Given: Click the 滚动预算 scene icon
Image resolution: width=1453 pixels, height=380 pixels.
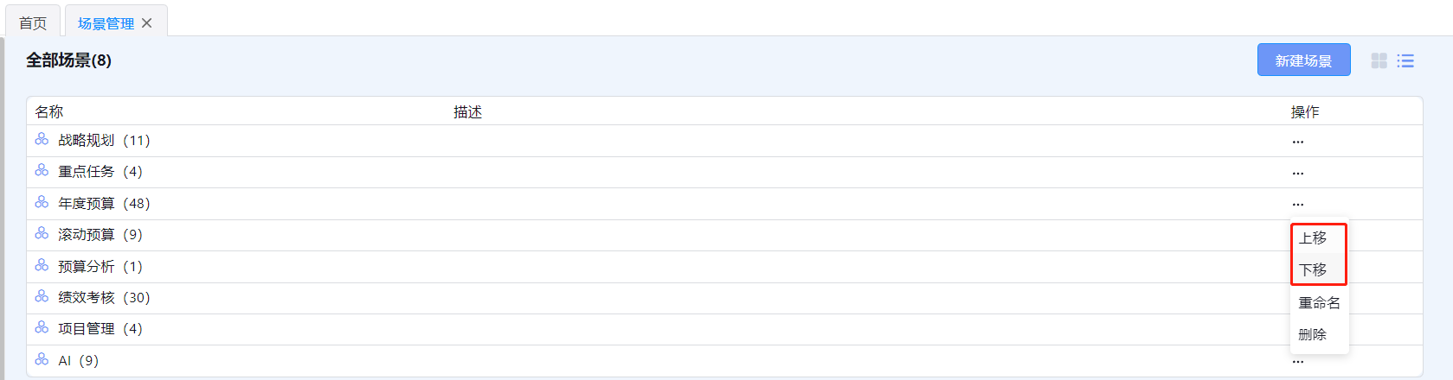Looking at the screenshot, I should point(42,233).
